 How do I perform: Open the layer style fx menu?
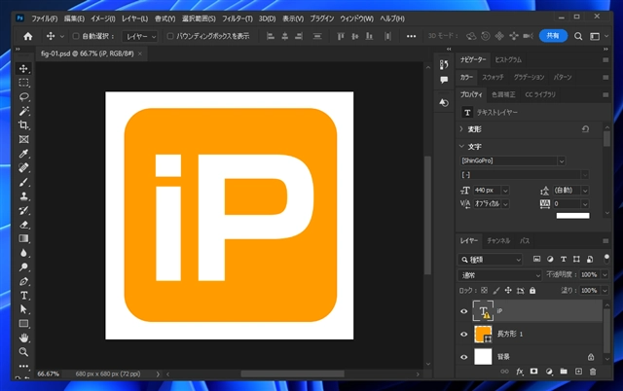coord(520,372)
